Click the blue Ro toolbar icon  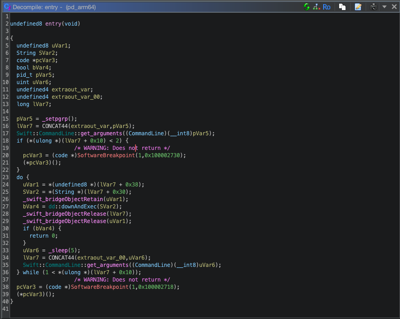326,7
